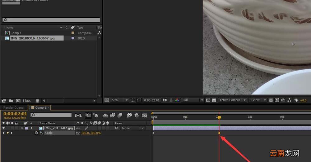
Task: Toggle the transparency grid
Action: coord(214,100)
